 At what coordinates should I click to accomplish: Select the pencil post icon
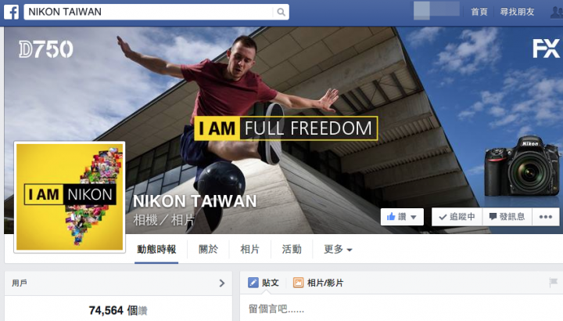point(253,283)
